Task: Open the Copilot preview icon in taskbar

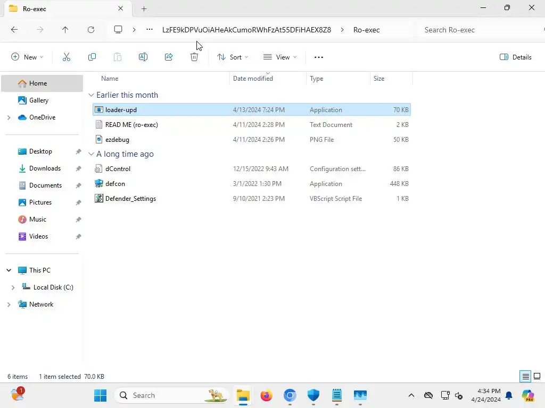Action: pyautogui.click(x=528, y=395)
